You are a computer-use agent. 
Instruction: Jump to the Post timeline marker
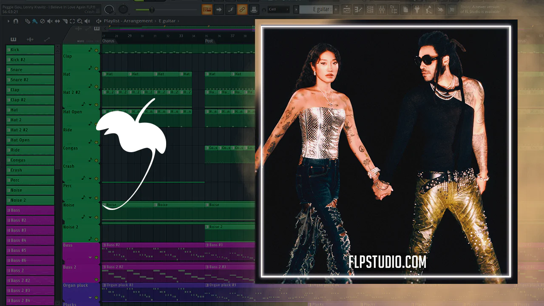click(209, 41)
